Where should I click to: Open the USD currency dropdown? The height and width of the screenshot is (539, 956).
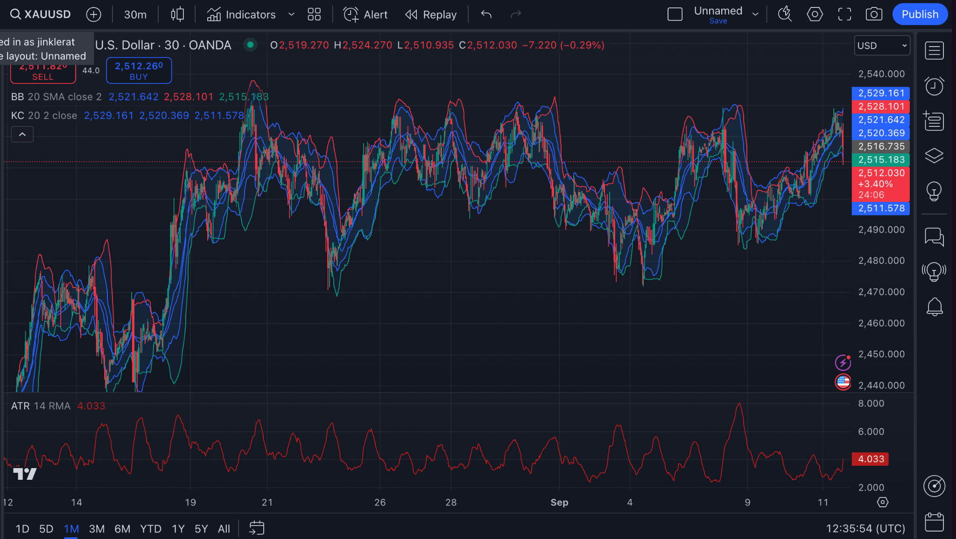pos(882,46)
